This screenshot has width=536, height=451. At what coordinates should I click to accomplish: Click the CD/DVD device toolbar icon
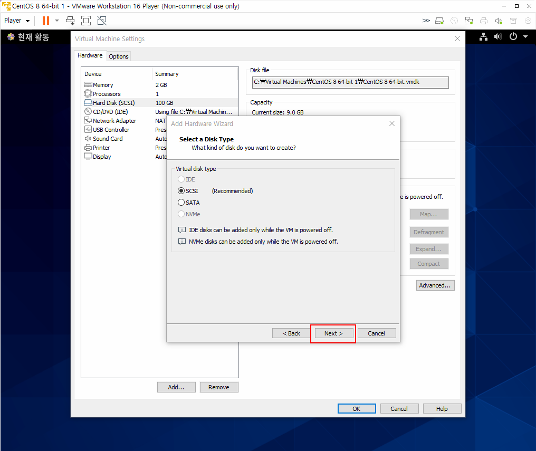(x=454, y=21)
